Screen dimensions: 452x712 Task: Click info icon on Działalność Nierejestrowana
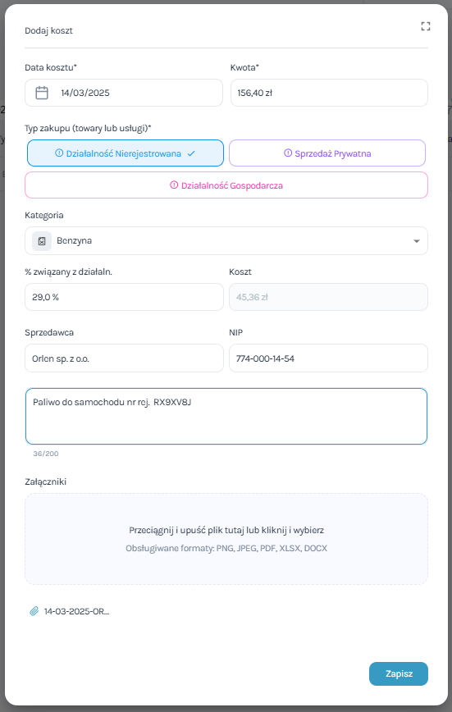point(59,153)
